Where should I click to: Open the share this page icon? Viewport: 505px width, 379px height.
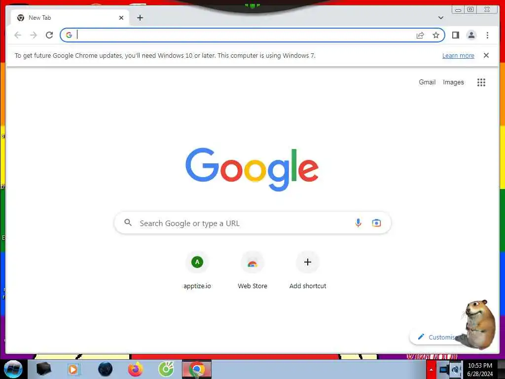[420, 35]
